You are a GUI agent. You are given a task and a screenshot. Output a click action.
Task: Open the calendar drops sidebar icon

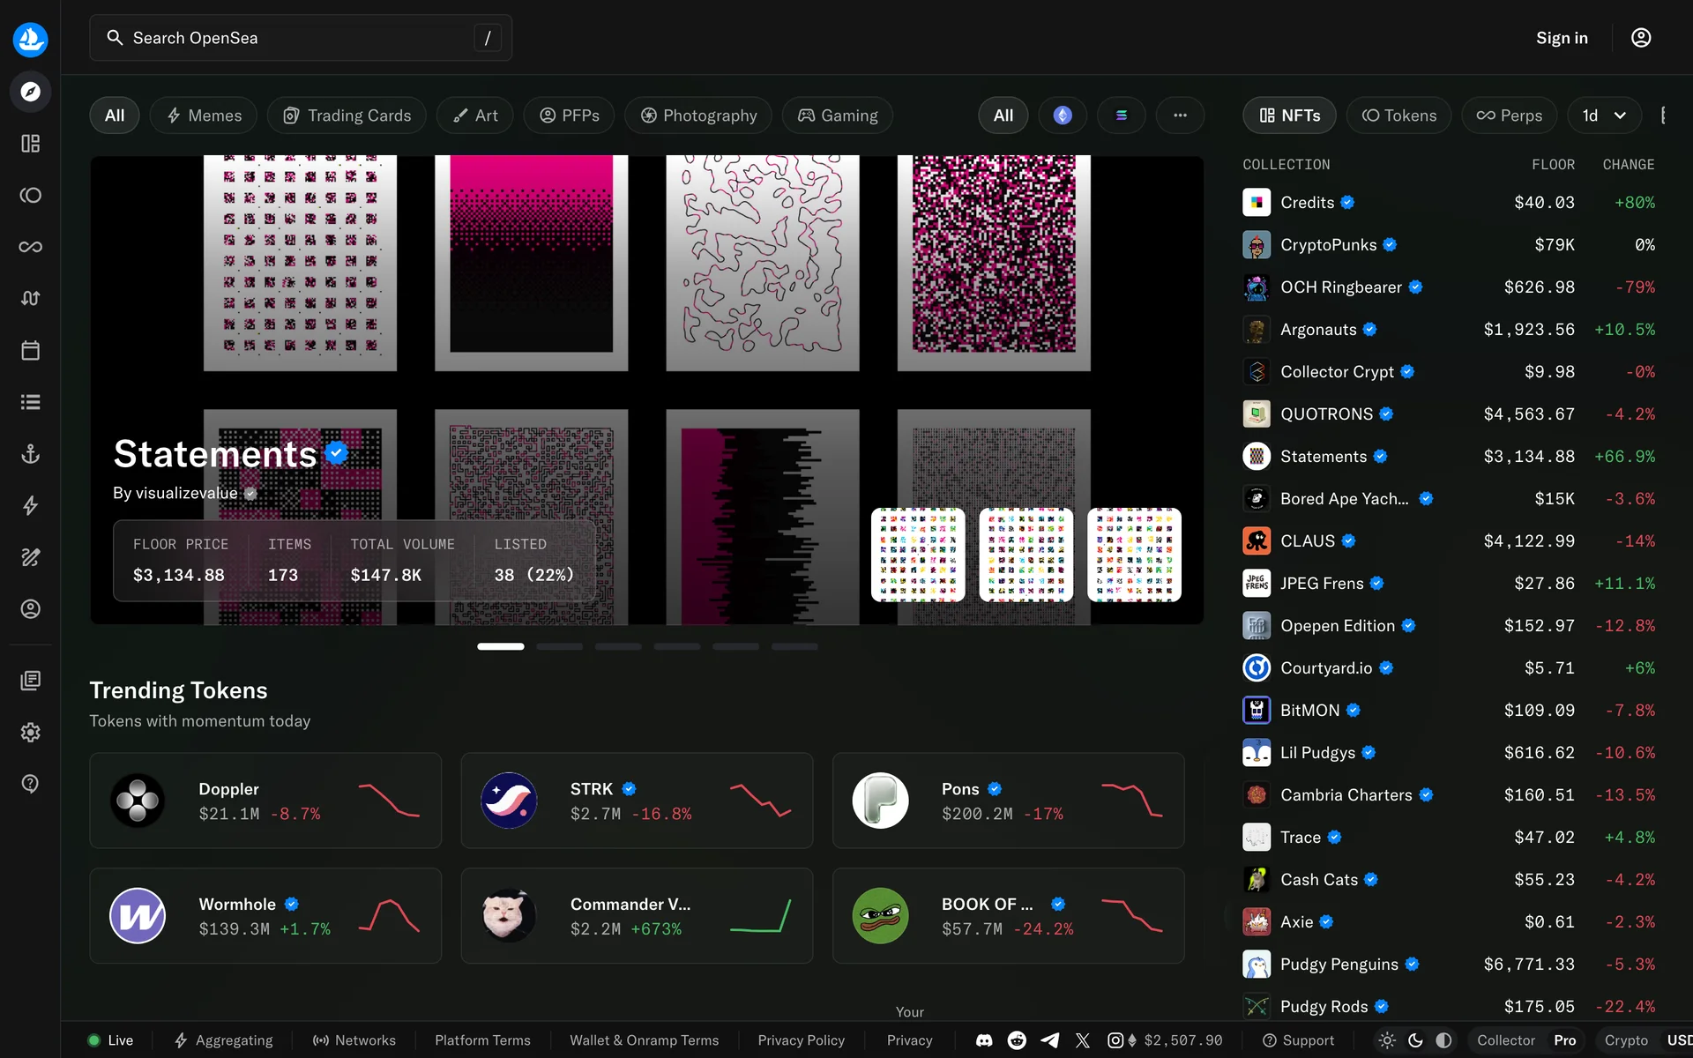(30, 350)
